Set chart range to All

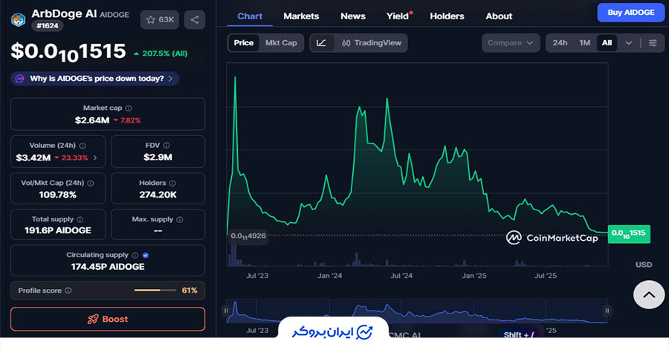tap(607, 43)
